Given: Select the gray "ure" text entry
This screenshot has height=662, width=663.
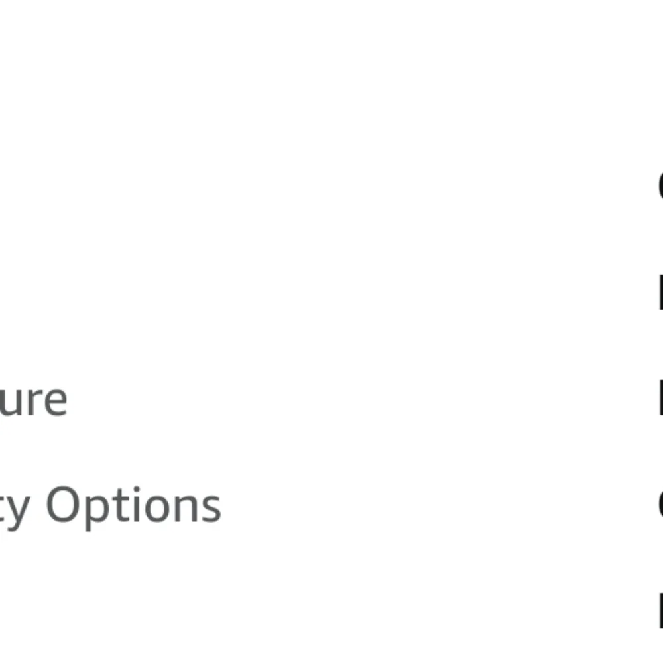Looking at the screenshot, I should [33, 401].
